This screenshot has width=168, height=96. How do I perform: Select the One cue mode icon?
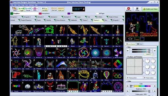tap(54, 9)
